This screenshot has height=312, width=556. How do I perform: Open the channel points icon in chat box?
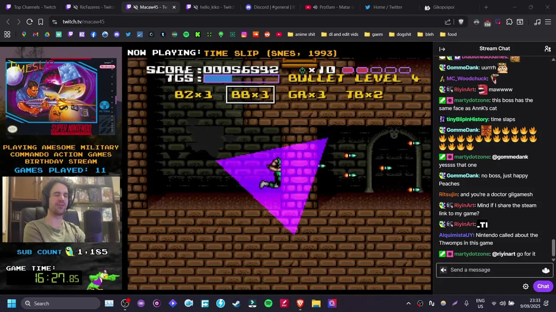(546, 270)
